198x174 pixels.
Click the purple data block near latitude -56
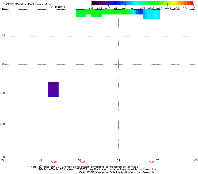(x=53, y=90)
